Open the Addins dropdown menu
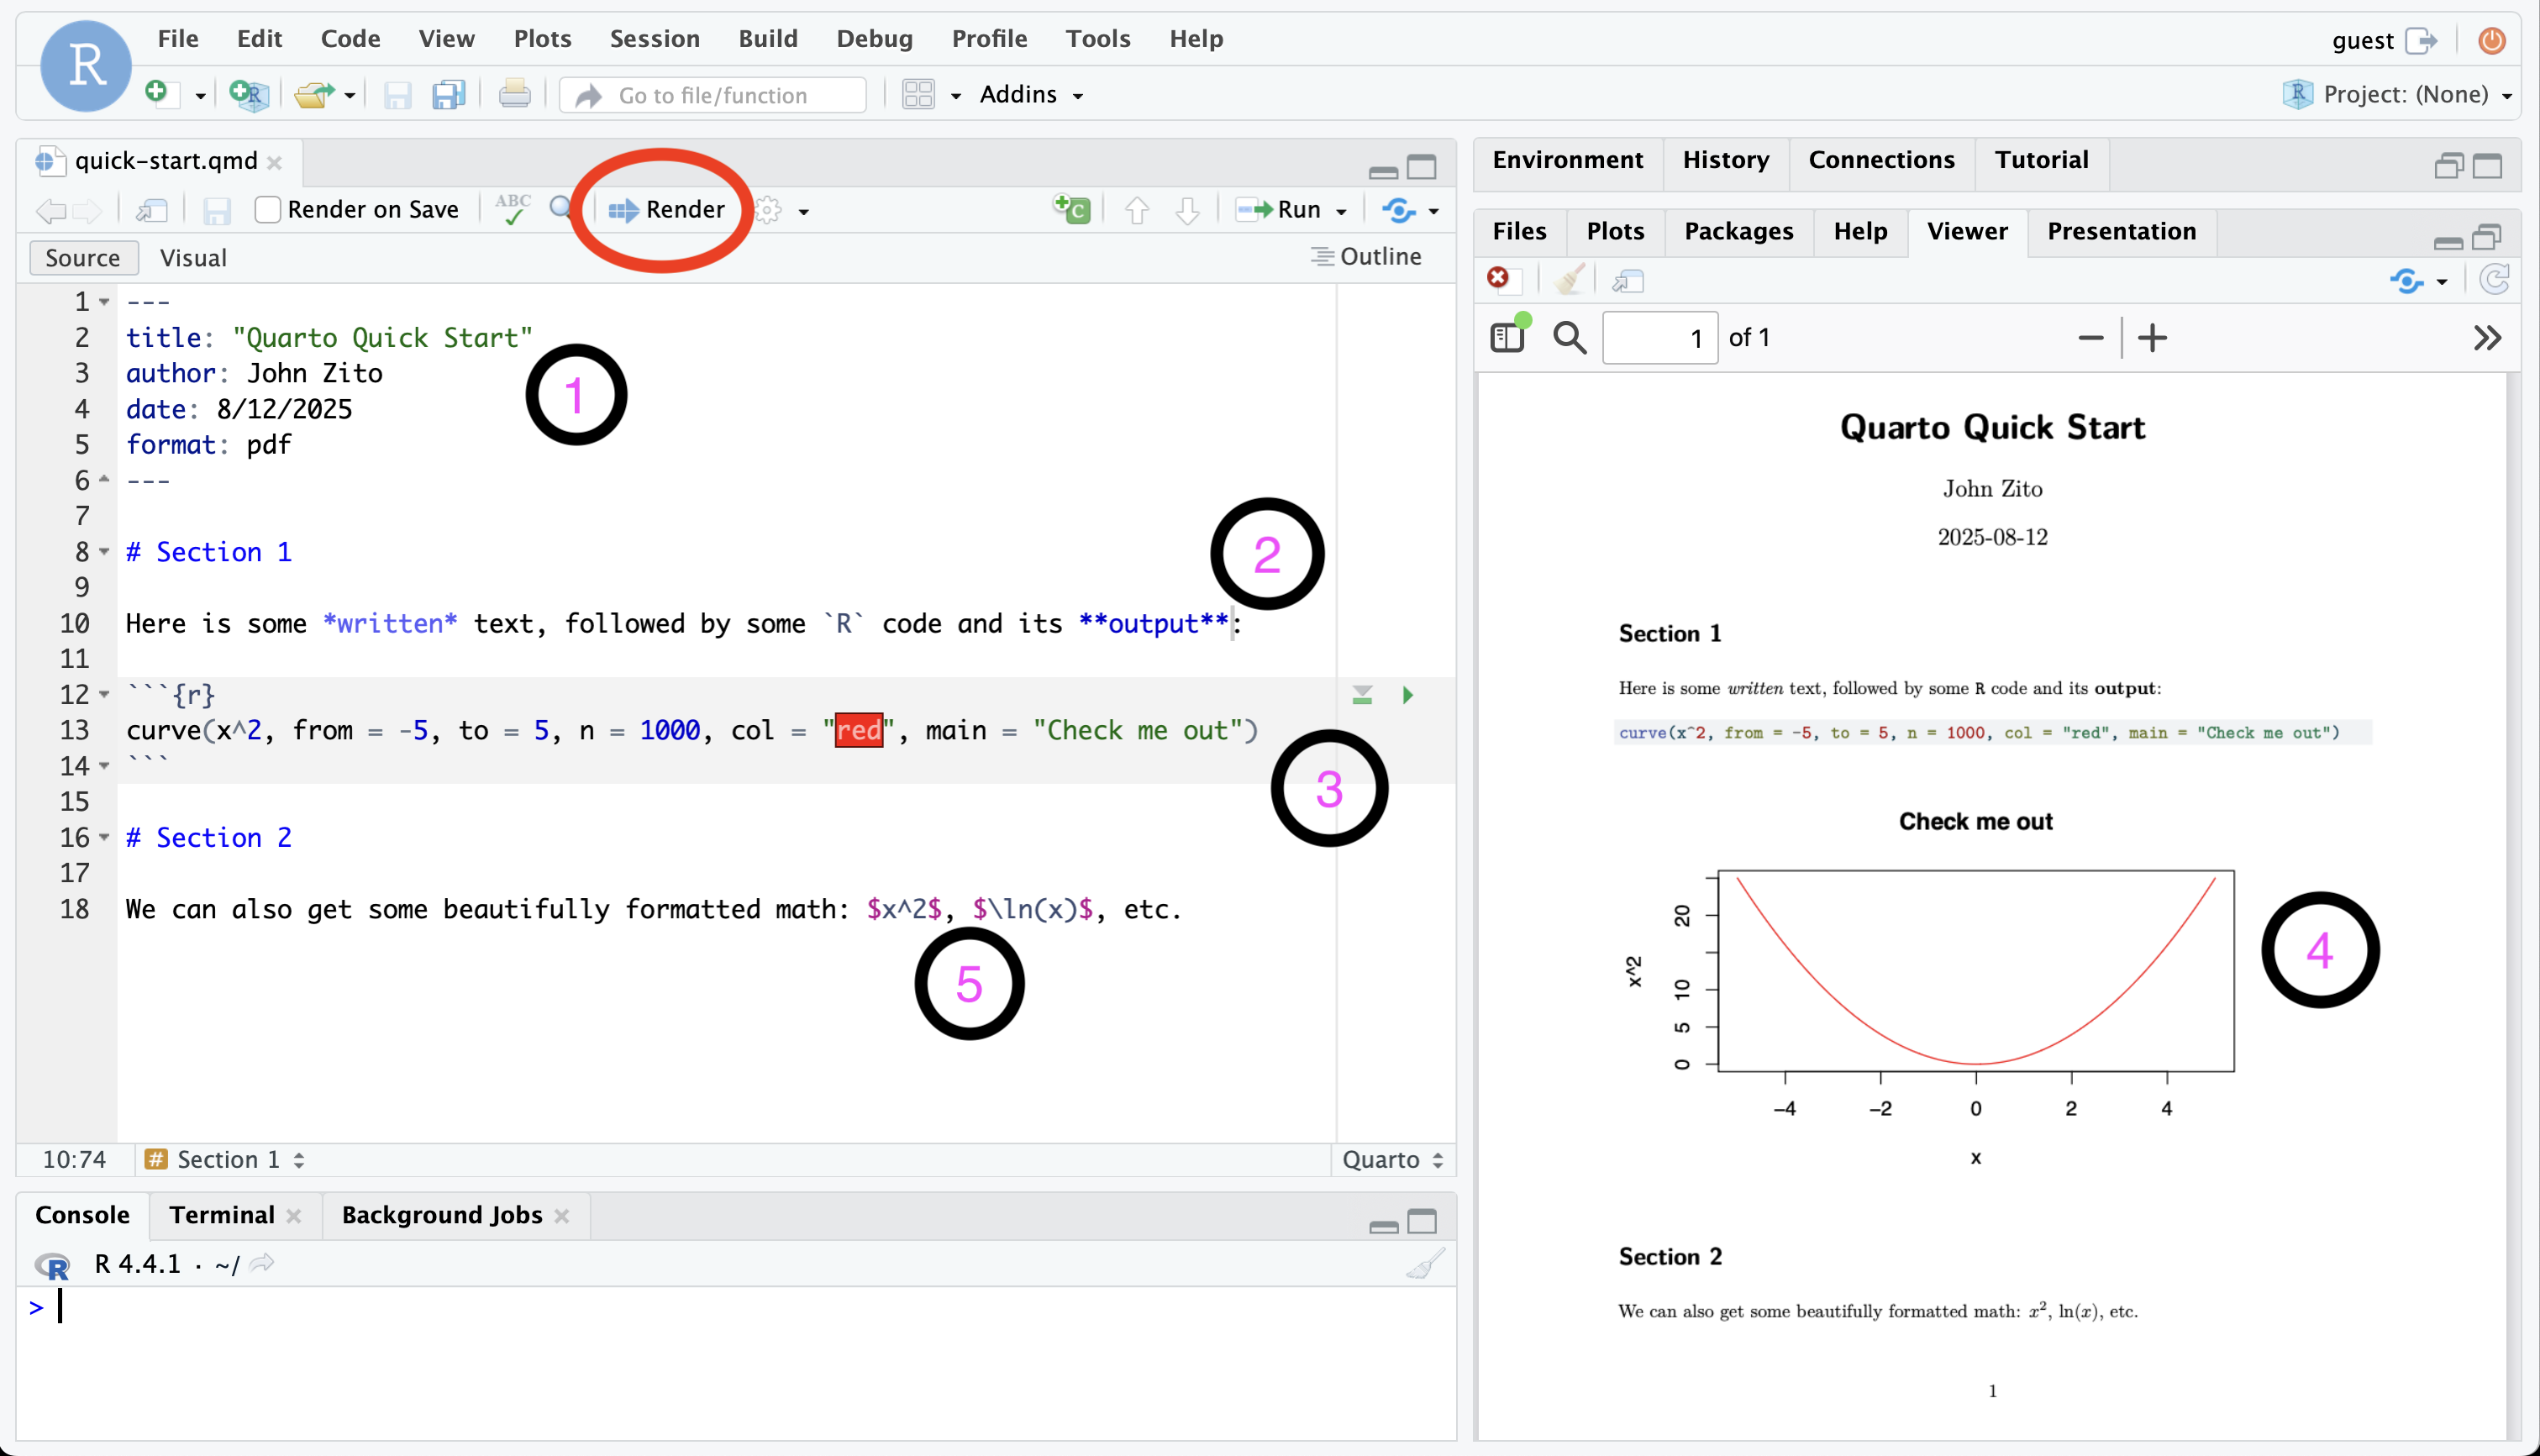This screenshot has width=2540, height=1456. tap(1031, 94)
